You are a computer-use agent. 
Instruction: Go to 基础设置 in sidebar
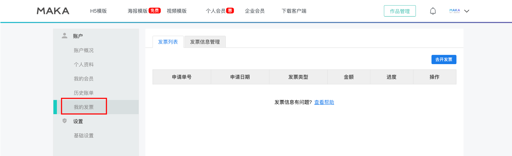(x=84, y=136)
